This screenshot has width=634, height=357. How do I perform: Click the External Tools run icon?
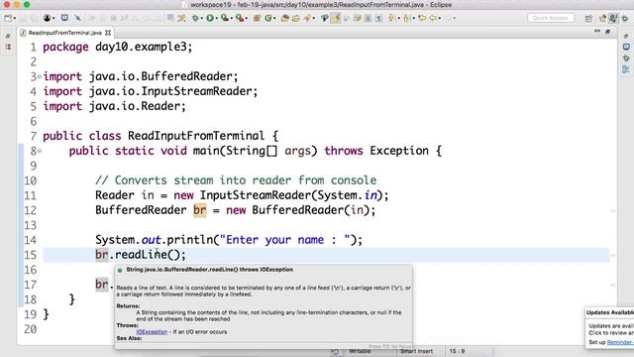[x=240, y=18]
